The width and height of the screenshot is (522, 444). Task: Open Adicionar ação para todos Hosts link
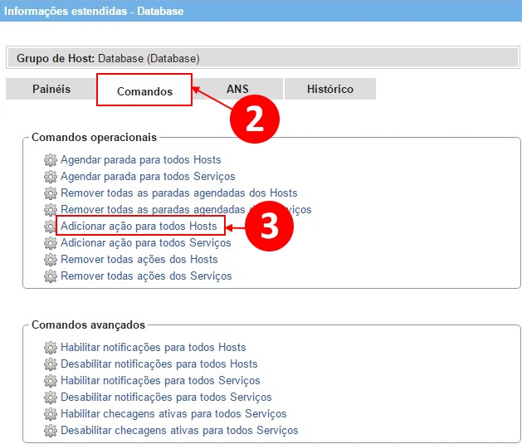pyautogui.click(x=139, y=226)
